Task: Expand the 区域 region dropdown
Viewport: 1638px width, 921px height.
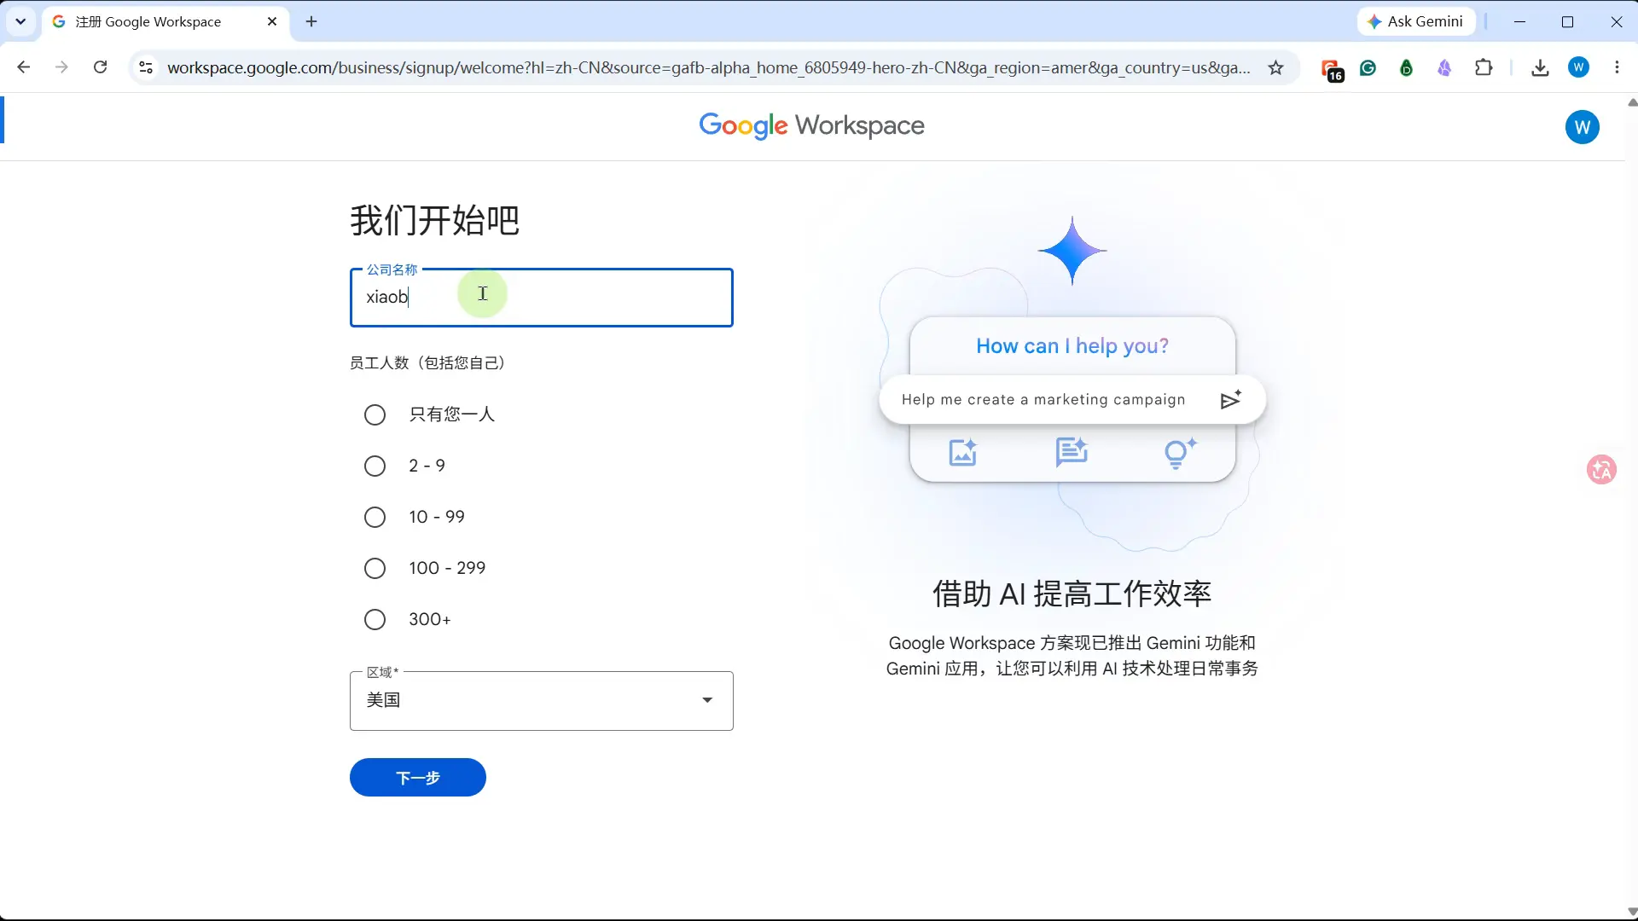Action: pos(542,700)
